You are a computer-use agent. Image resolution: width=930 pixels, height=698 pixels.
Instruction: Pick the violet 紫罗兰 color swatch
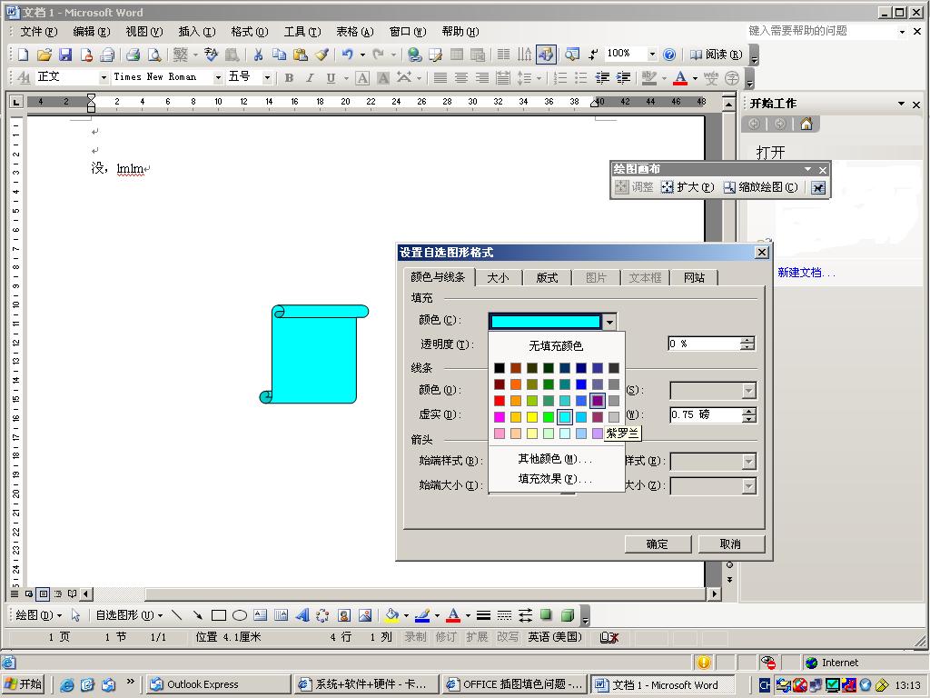click(x=598, y=401)
